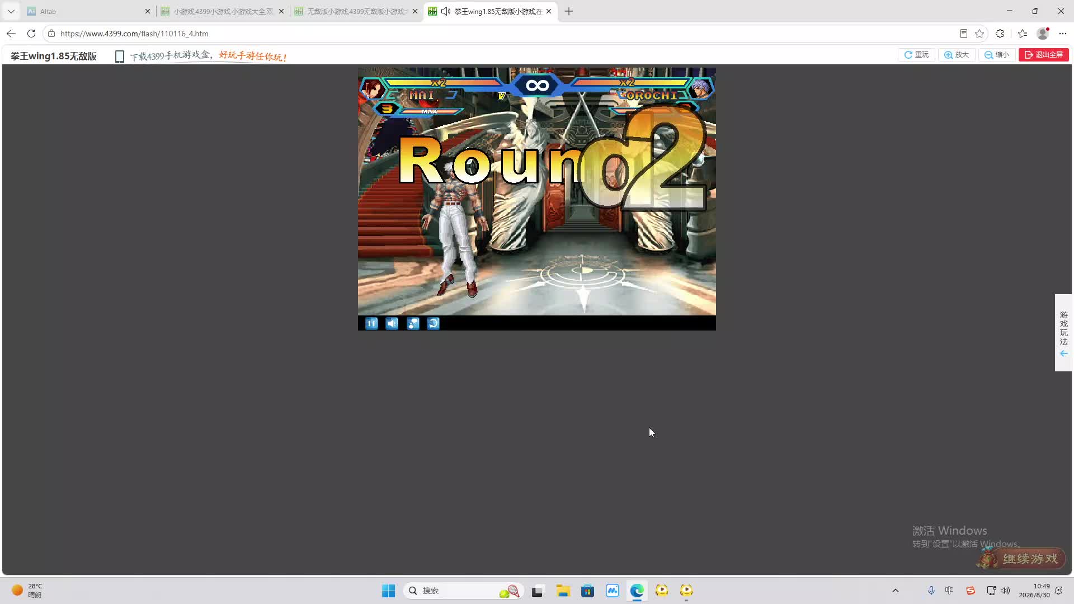Mute the game sound speaker icon
The image size is (1074, 604).
tap(392, 323)
